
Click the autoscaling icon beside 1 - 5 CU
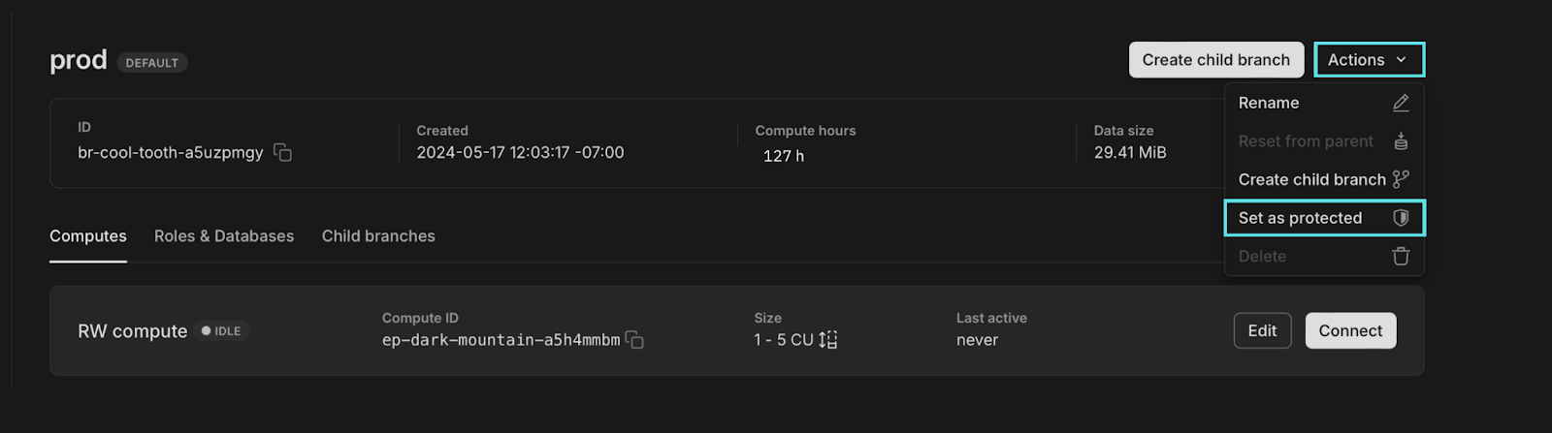click(x=827, y=340)
